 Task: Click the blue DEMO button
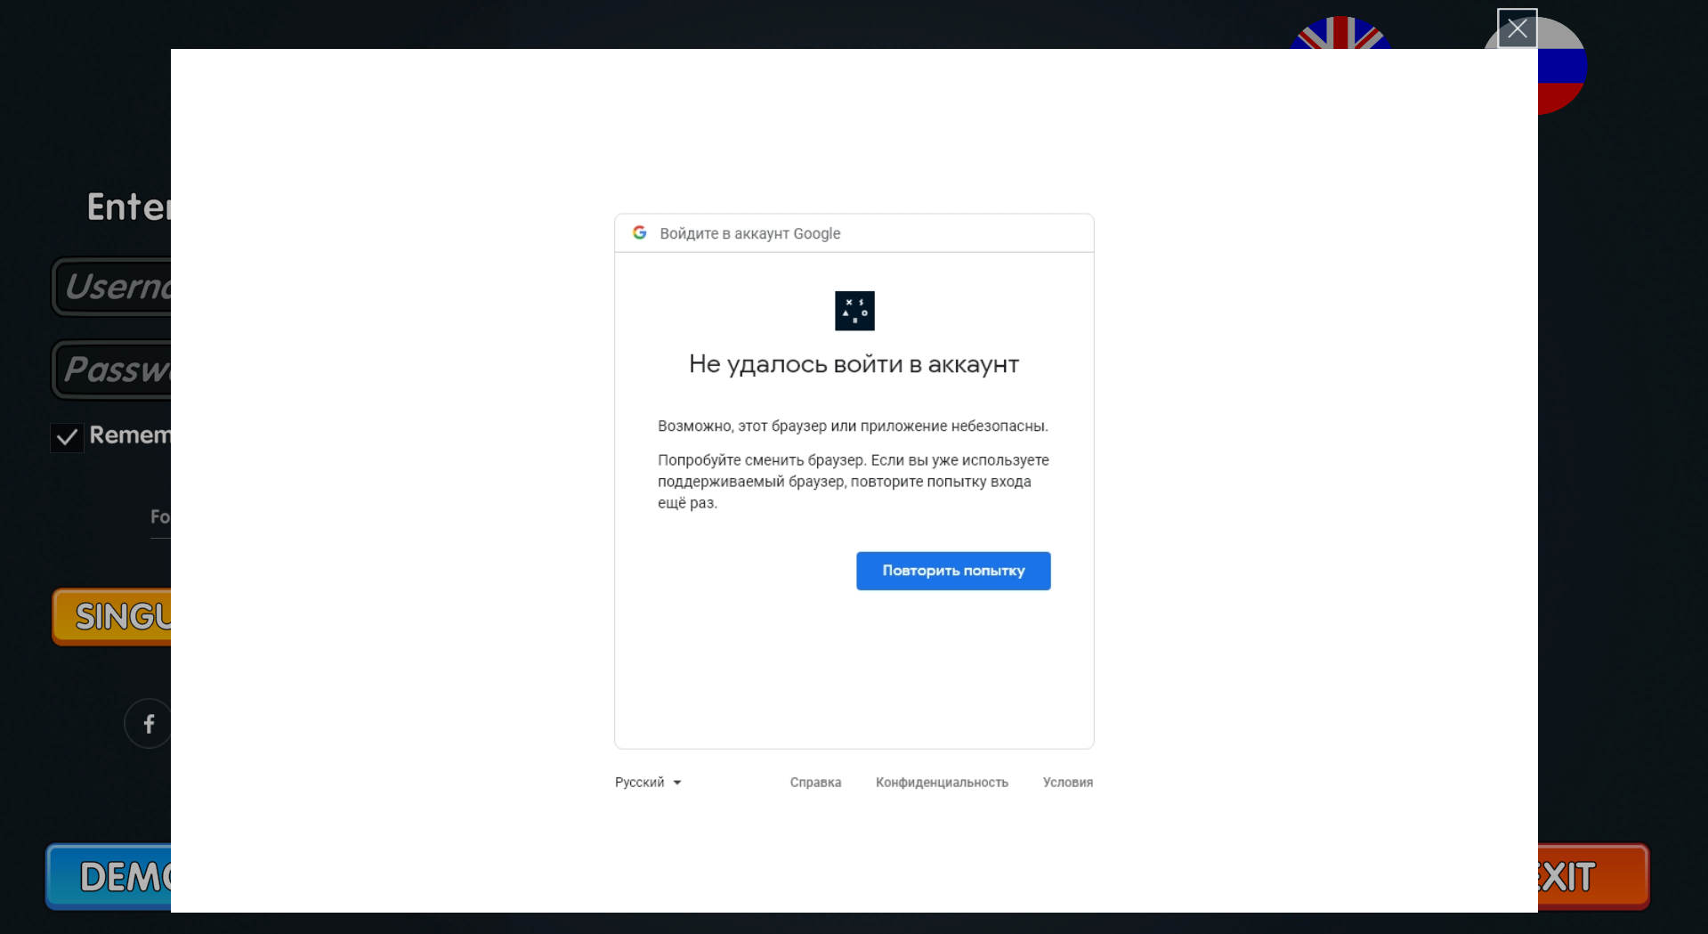pos(109,877)
